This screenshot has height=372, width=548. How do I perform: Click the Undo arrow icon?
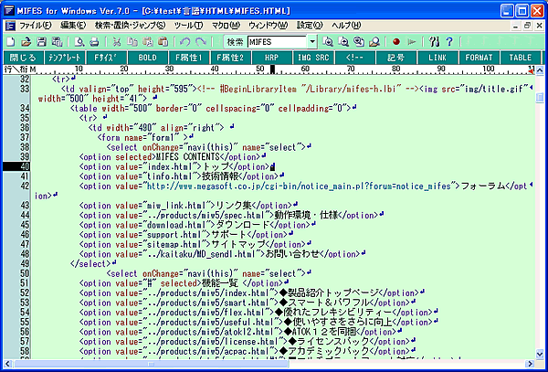[185, 42]
